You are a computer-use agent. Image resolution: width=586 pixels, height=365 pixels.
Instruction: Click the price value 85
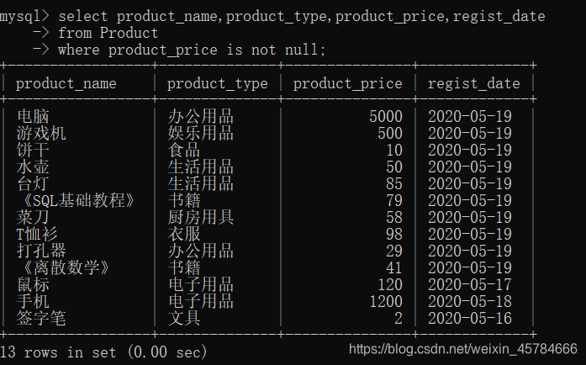tap(394, 184)
